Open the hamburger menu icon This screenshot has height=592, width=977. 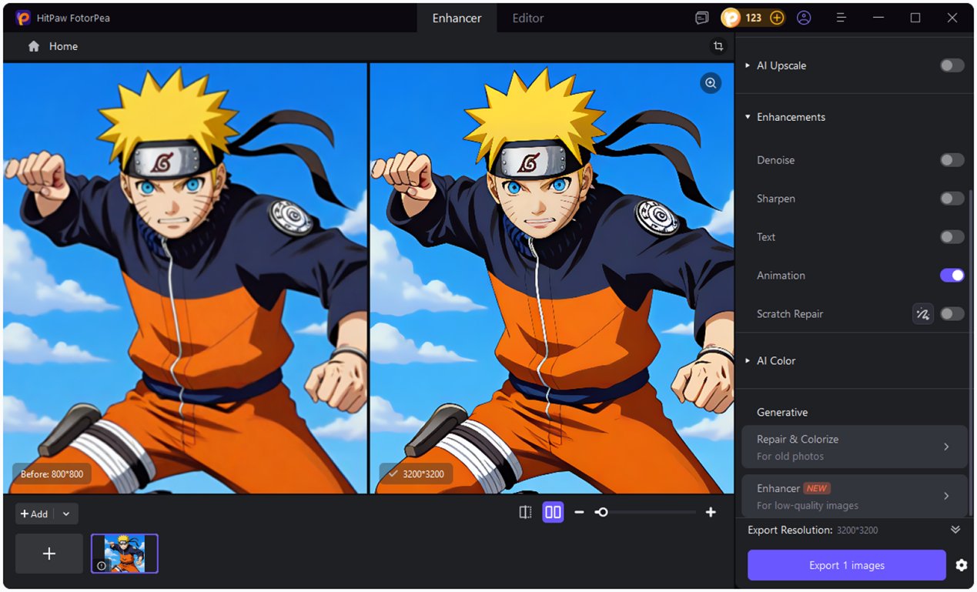coord(841,18)
